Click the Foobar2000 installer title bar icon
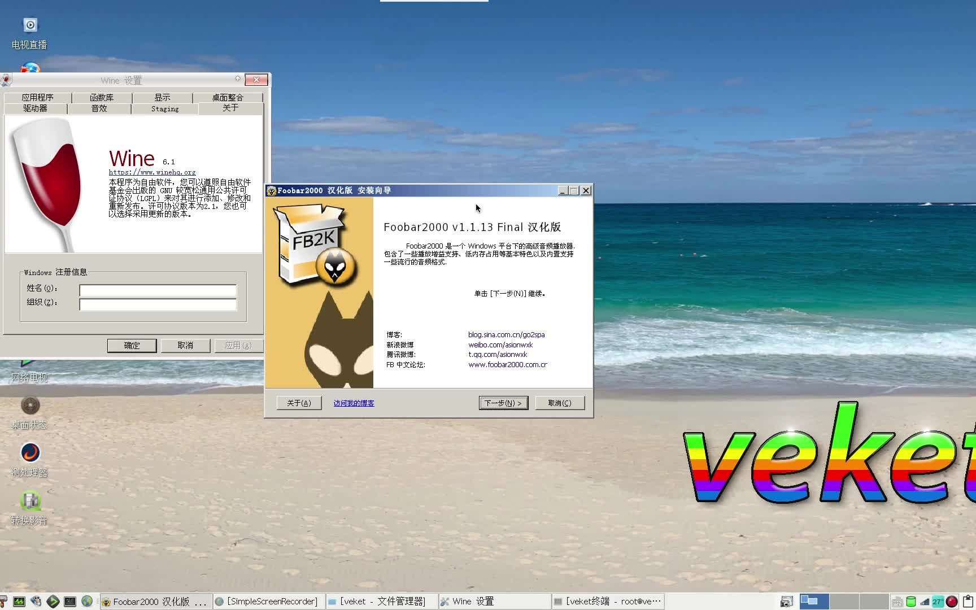The height and width of the screenshot is (610, 976). click(271, 191)
